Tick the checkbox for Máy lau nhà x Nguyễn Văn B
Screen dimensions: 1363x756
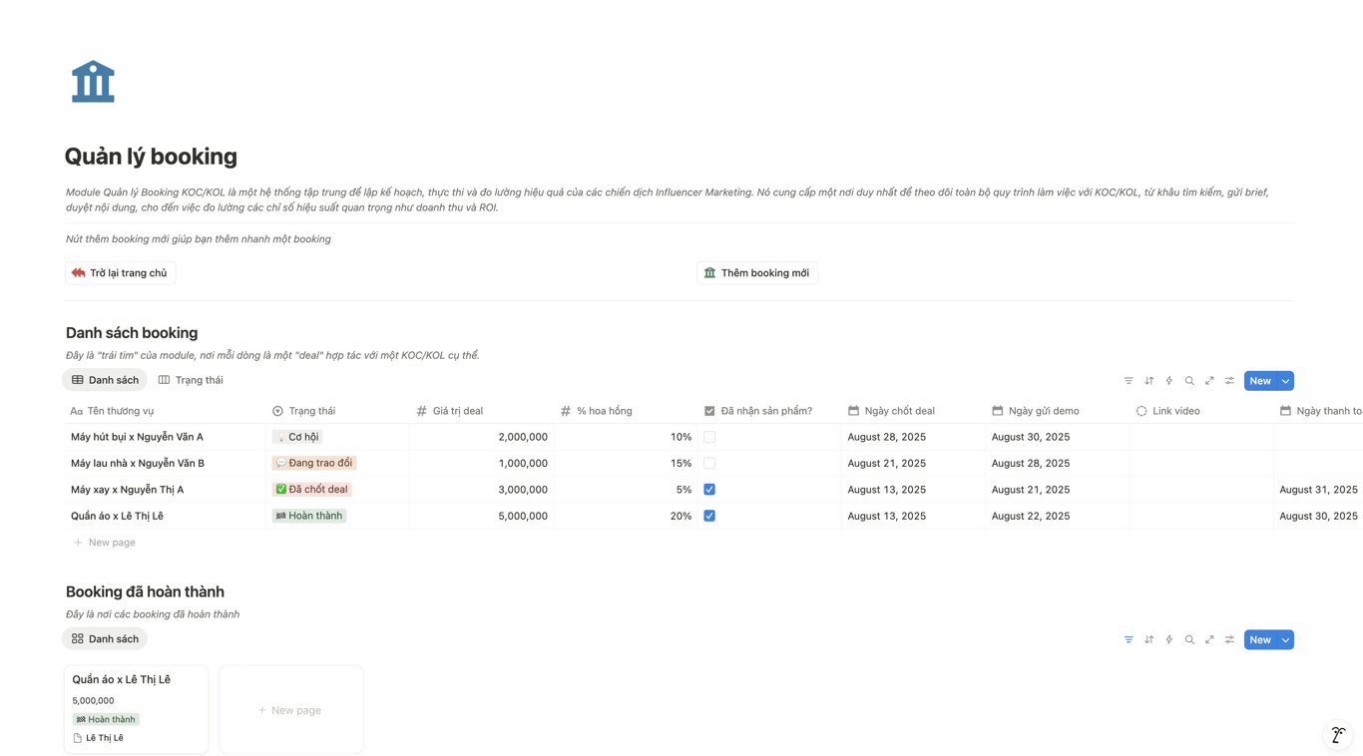709,463
